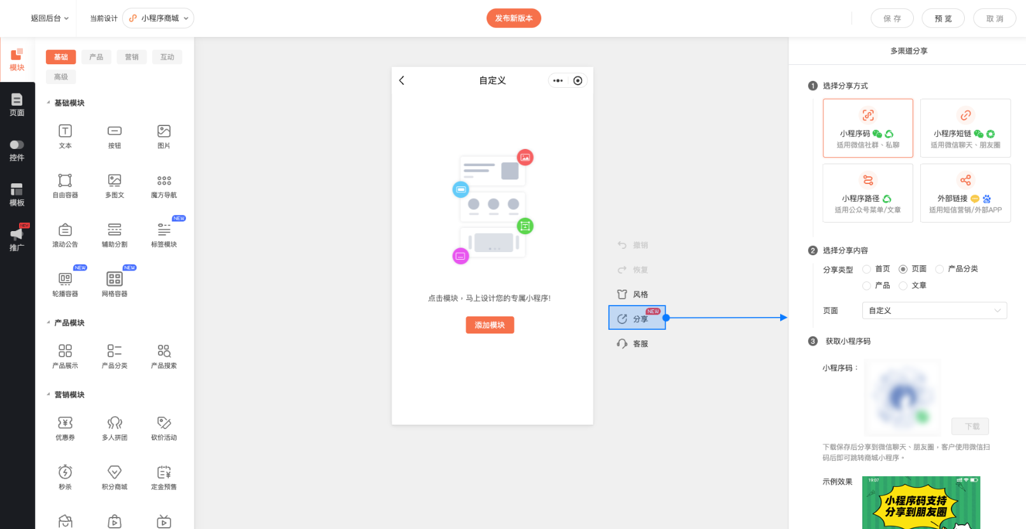
Task: Click the 发布新版本 publish button
Action: [x=513, y=18]
